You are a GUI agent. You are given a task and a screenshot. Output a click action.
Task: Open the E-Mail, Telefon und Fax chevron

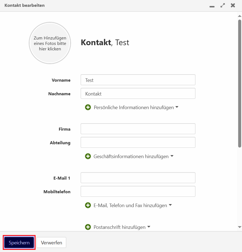[170, 205]
